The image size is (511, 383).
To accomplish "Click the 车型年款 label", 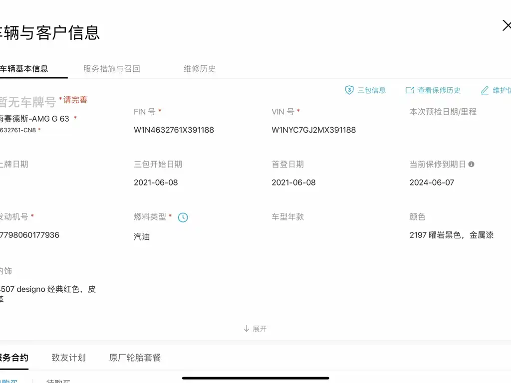I will pyautogui.click(x=288, y=216).
